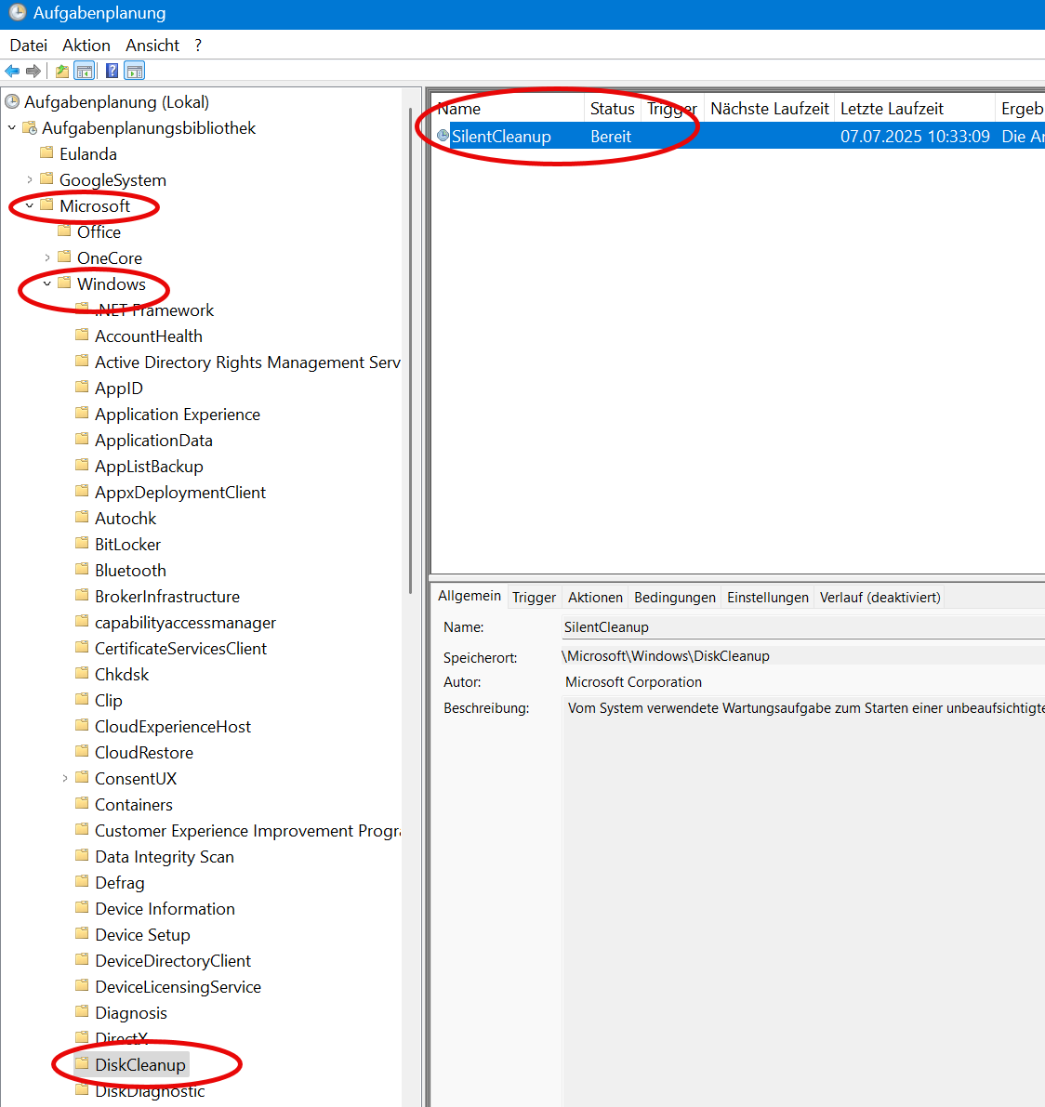The width and height of the screenshot is (1045, 1107).
Task: Click the last run time 07.07.2025 10:33:09
Action: [915, 137]
